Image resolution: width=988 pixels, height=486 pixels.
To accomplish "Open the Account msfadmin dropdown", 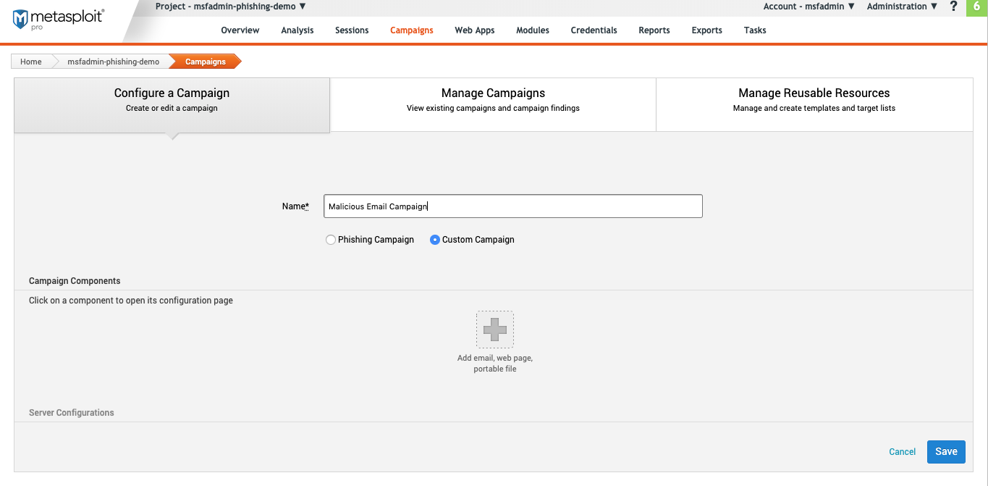I will (x=808, y=7).
